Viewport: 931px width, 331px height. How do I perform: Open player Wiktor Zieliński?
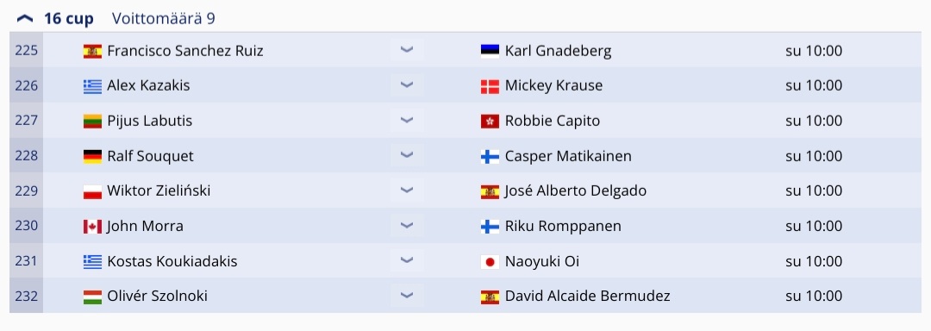point(159,190)
